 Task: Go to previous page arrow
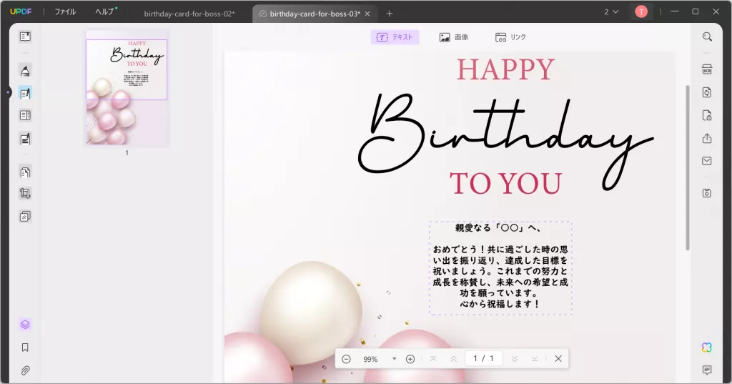[453, 359]
